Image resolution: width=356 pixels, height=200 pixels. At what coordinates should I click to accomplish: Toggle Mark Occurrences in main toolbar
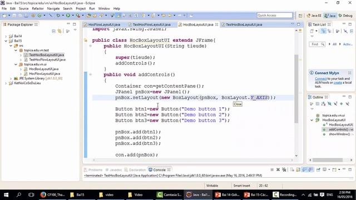[x=118, y=16]
